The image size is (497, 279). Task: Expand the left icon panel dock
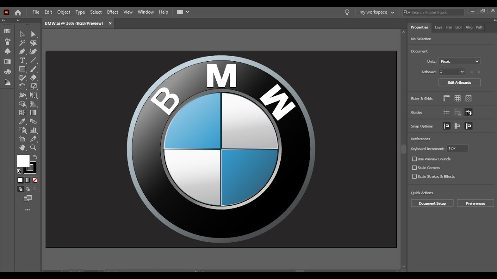pos(3,20)
